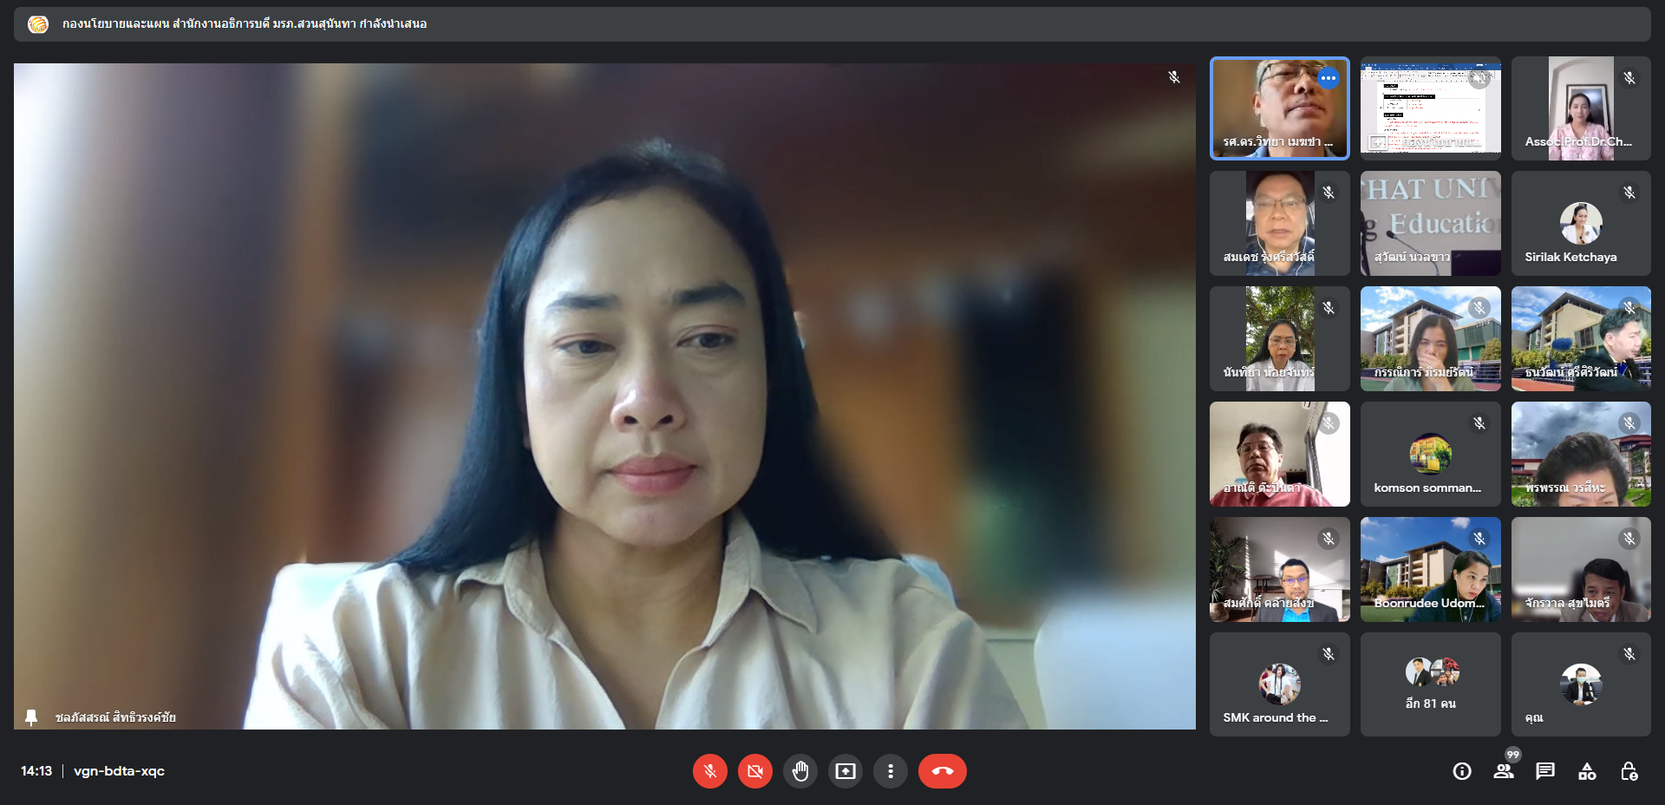Click the komson somman participant tile
This screenshot has height=805, width=1665.
pyautogui.click(x=1430, y=455)
